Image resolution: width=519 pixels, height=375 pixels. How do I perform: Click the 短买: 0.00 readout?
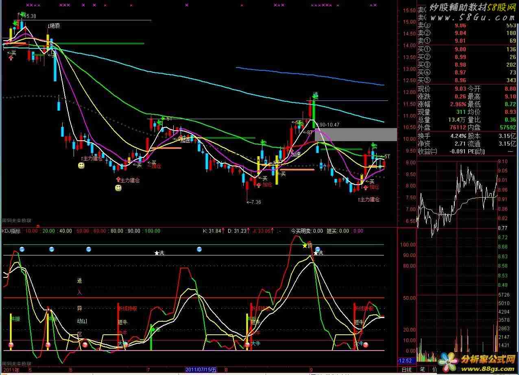(x=338, y=231)
